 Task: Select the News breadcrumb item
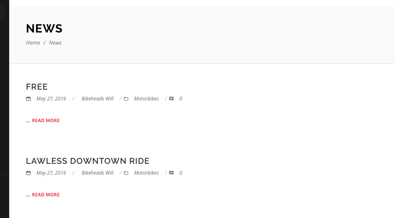pos(55,43)
